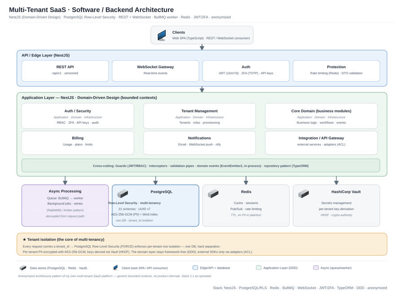Click the 'Pub/Sub · rate limiting' text

(246, 209)
